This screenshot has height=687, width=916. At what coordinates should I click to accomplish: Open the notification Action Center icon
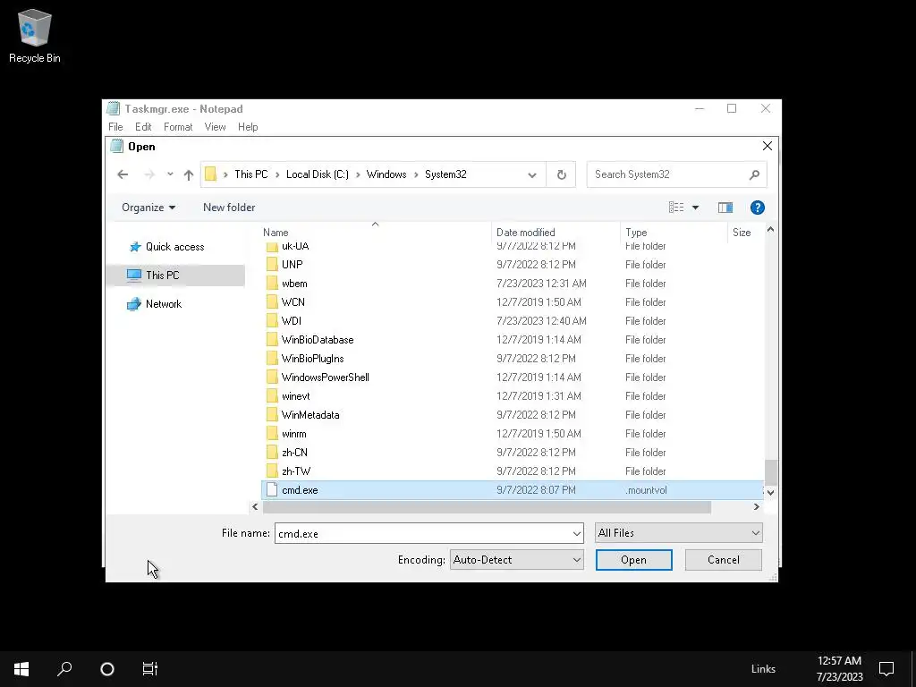[x=886, y=669]
